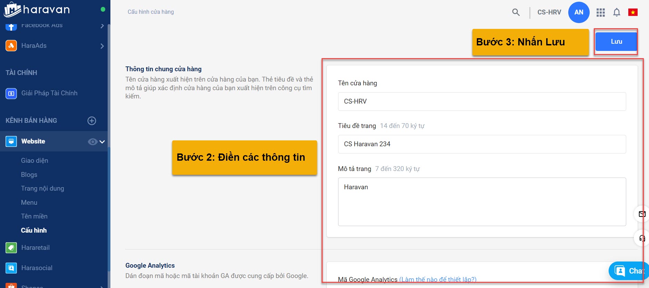
Task: Click the '7 đến 320 ký tự' hint
Action: pyautogui.click(x=397, y=169)
